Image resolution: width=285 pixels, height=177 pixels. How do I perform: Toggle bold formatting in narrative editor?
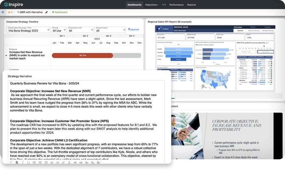(17, 162)
